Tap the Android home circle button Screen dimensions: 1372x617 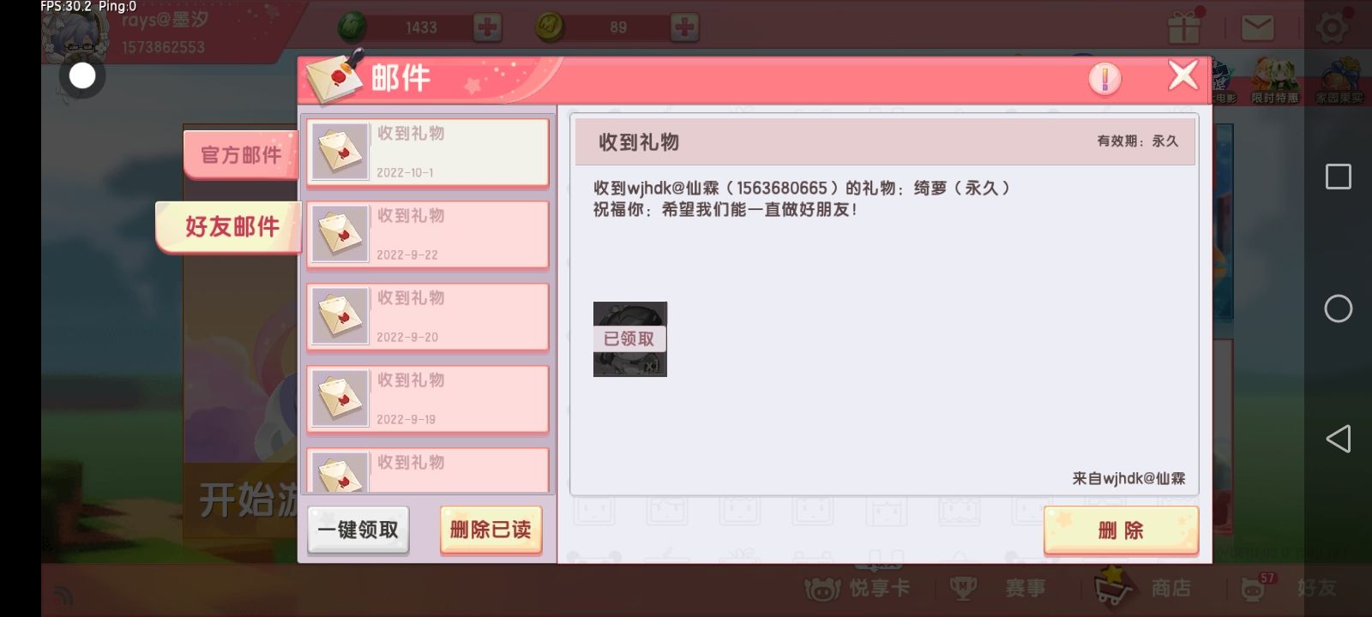click(x=1339, y=308)
